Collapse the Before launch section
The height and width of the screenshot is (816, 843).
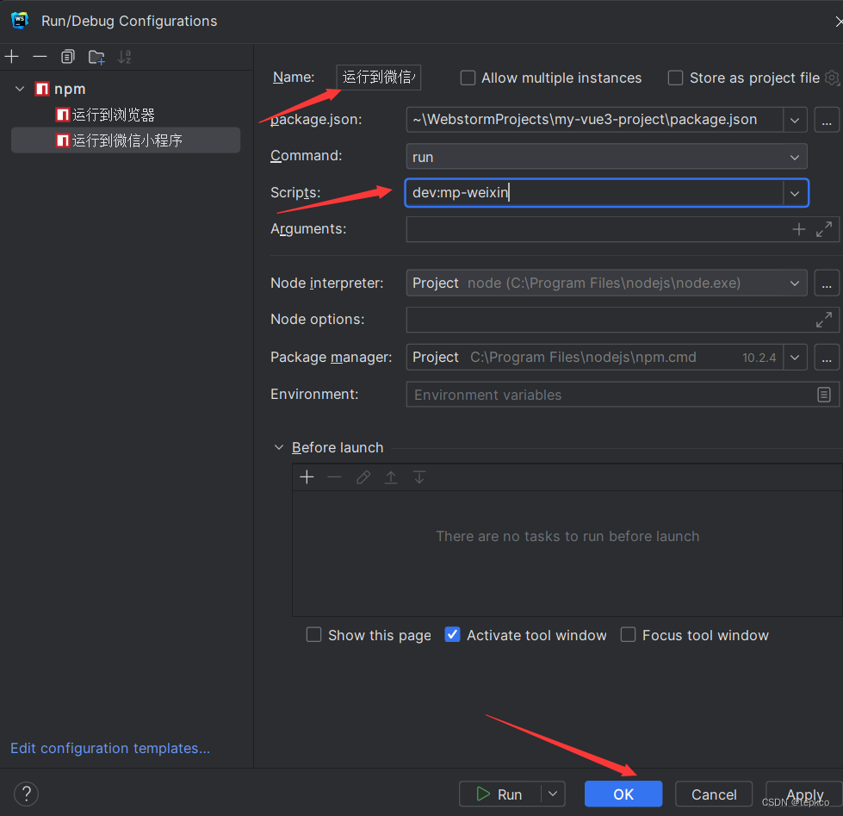click(278, 447)
